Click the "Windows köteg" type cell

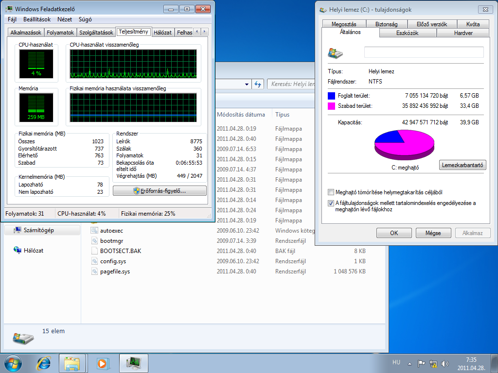click(x=295, y=231)
